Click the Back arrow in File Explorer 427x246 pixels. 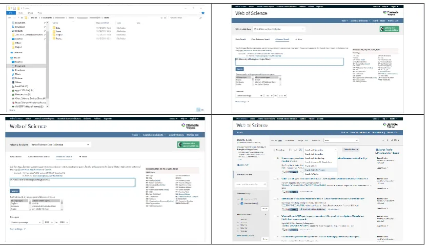pos(10,18)
